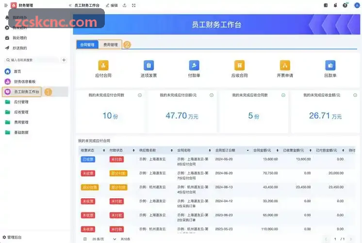The height and width of the screenshot is (243, 362).
Task: Click the date cell 2024-04-12
Action: coord(224,201)
